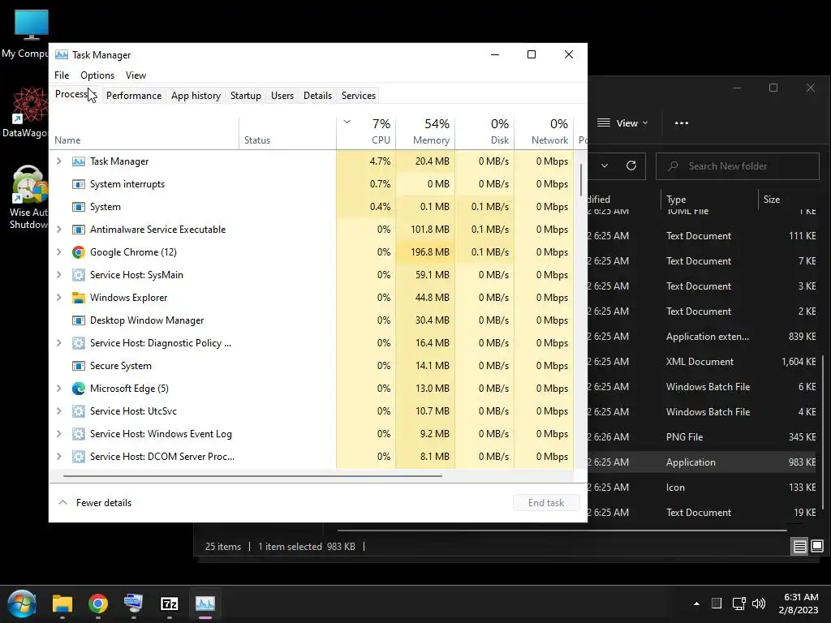This screenshot has width=831, height=623.
Task: Open the Start menu orb
Action: (x=22, y=604)
